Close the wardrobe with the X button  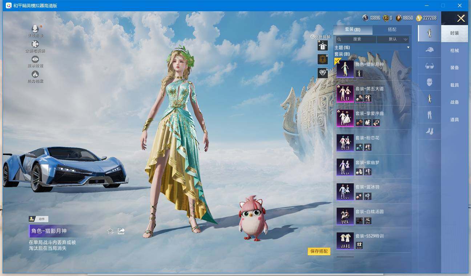pos(461,18)
